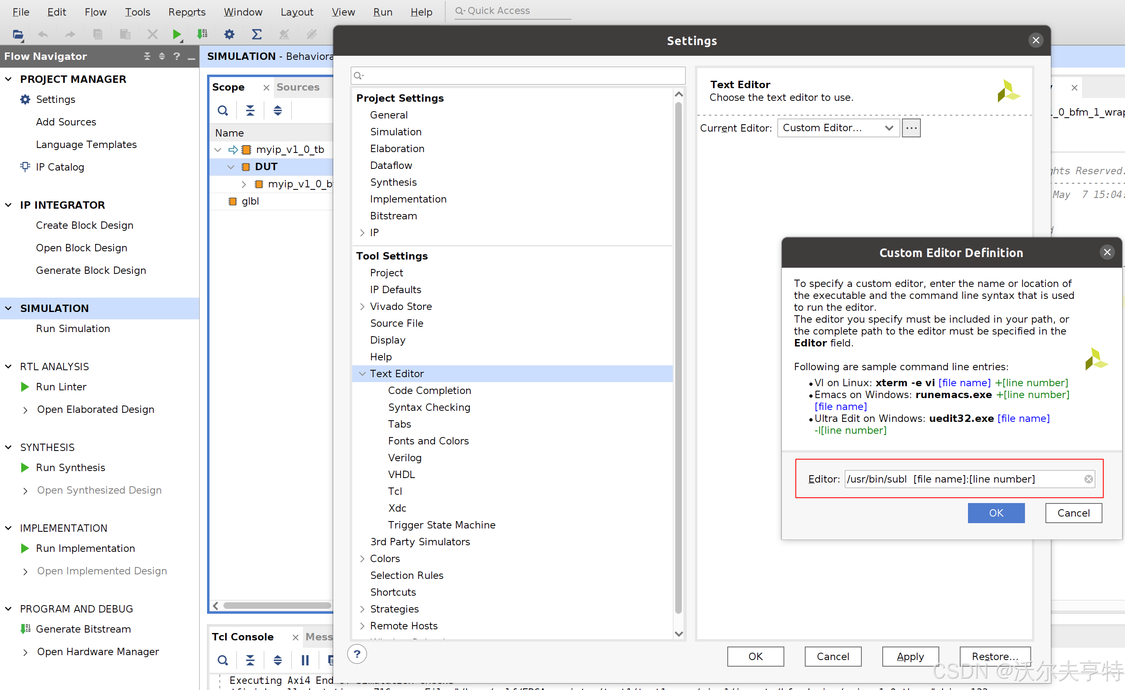Click Run Simulation in Flow Navigator
1125x690 pixels.
pos(73,328)
